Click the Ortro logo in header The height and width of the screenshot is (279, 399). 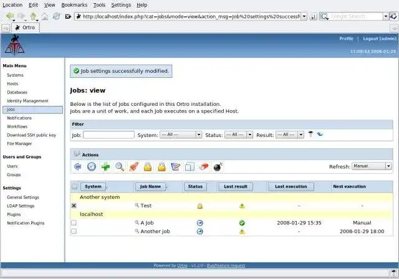pyautogui.click(x=14, y=45)
